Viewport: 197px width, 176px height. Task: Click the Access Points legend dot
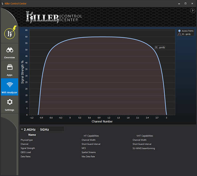[180, 31]
